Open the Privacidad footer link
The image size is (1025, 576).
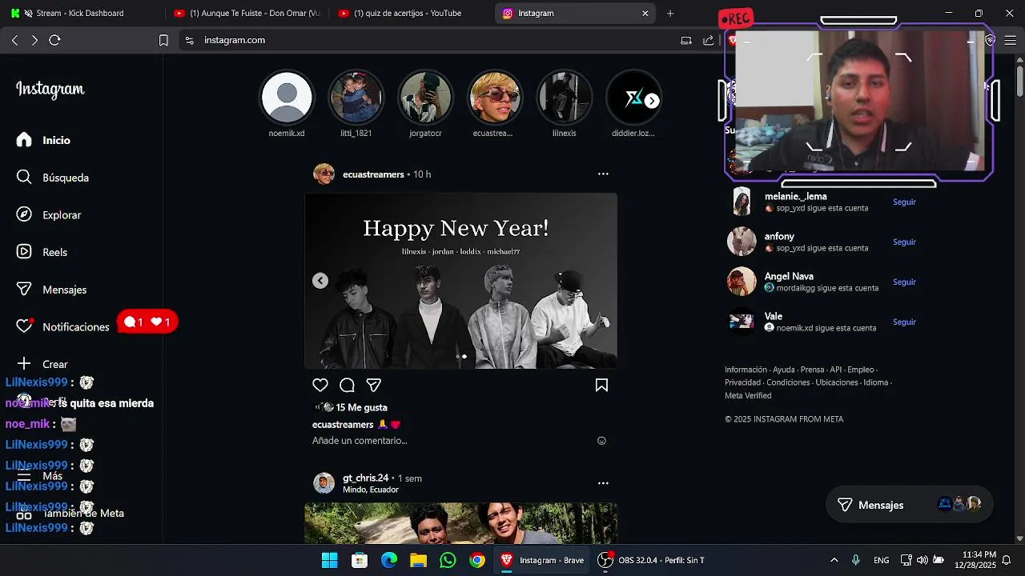click(x=742, y=382)
